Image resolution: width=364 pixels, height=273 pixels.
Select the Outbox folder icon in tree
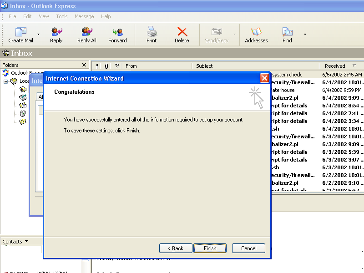[23, 97]
